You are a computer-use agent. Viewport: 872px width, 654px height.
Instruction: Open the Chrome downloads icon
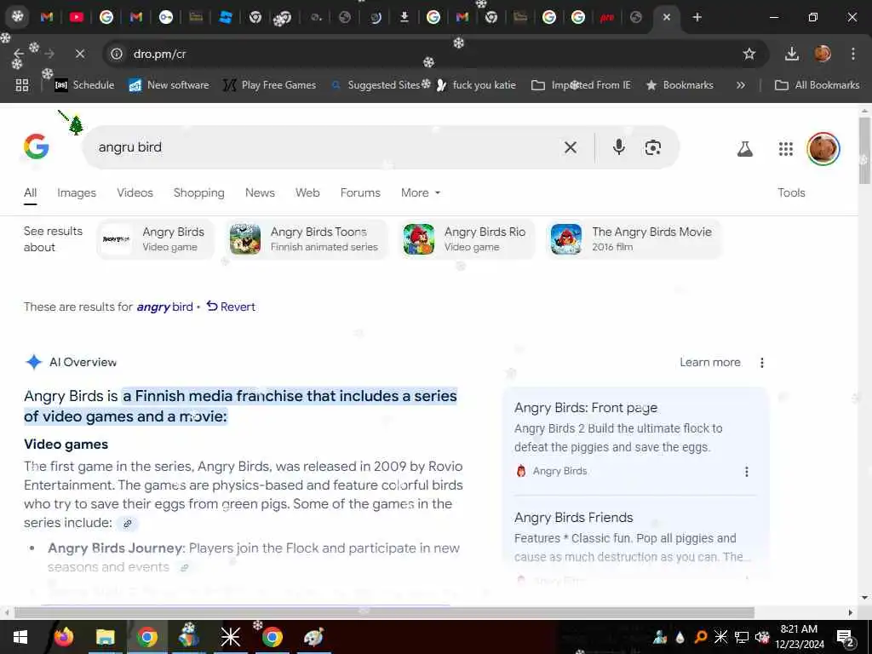click(791, 54)
